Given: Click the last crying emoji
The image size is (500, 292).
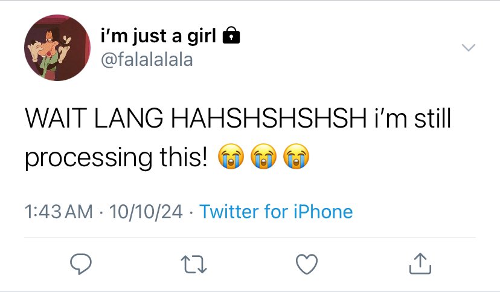Looking at the screenshot, I should point(296,156).
